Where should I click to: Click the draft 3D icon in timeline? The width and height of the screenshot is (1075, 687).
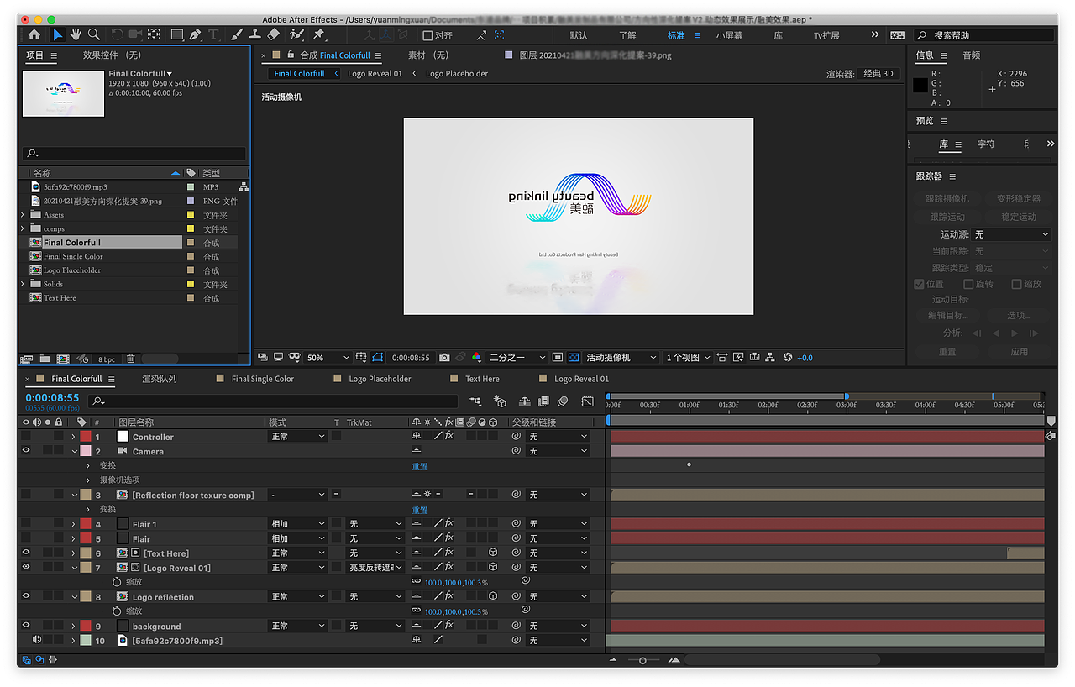tap(501, 401)
